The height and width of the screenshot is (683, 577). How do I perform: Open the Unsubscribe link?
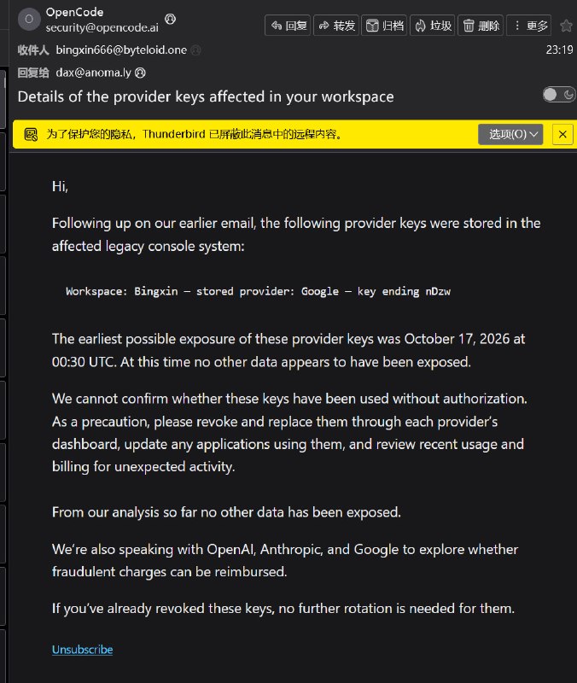[82, 650]
